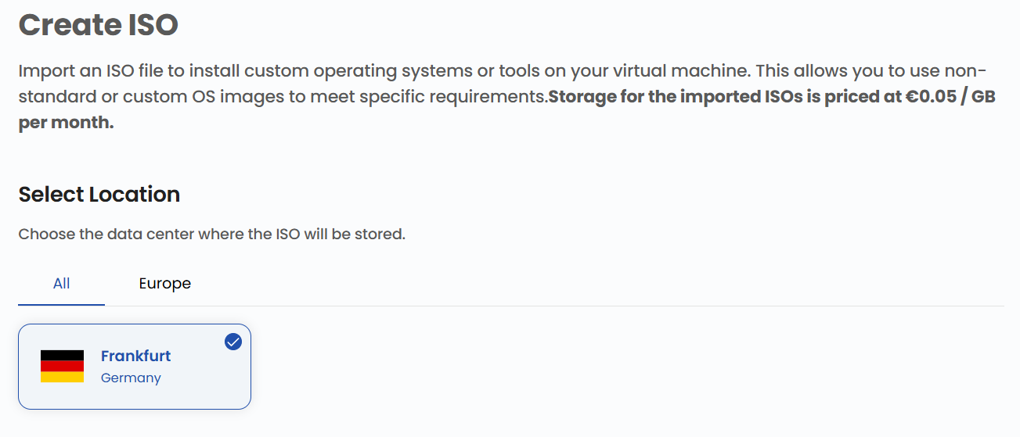Click the Select Location heading

99,195
